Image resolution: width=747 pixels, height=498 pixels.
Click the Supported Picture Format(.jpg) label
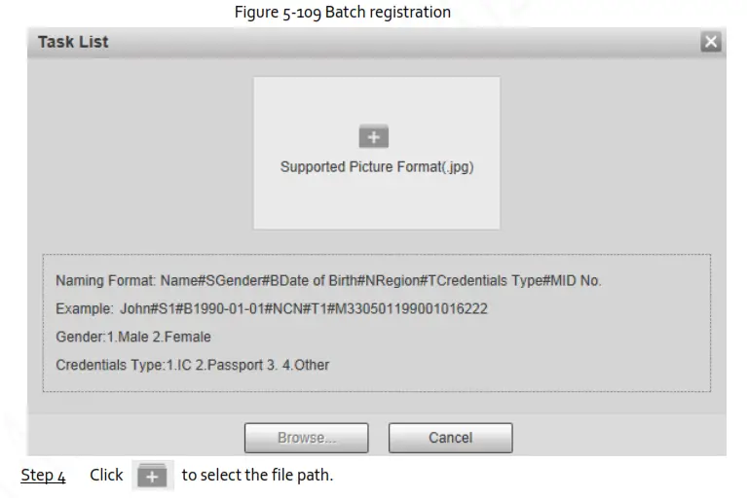pyautogui.click(x=376, y=166)
